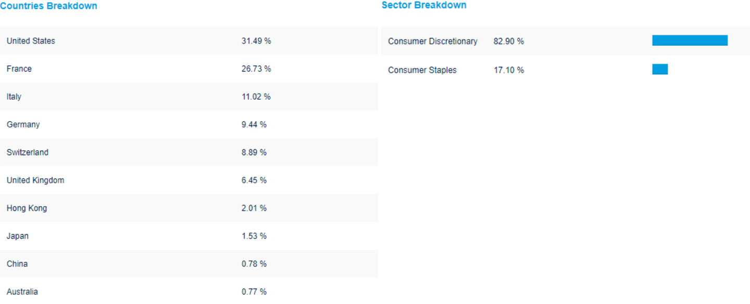Click the 17.10 % sector percentage
The height and width of the screenshot is (304, 750).
point(509,70)
